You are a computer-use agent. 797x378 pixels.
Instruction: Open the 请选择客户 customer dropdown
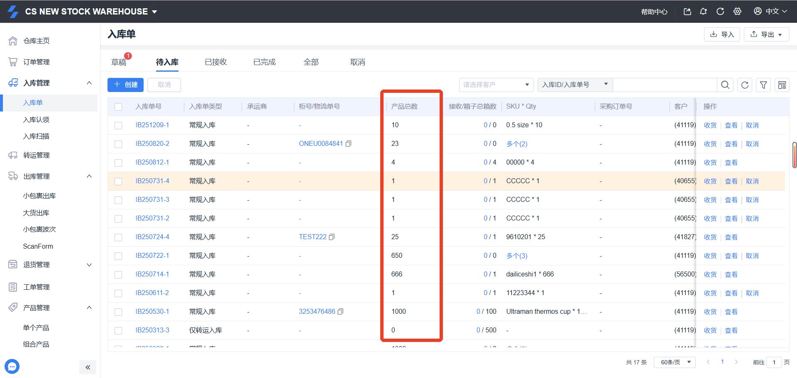496,85
